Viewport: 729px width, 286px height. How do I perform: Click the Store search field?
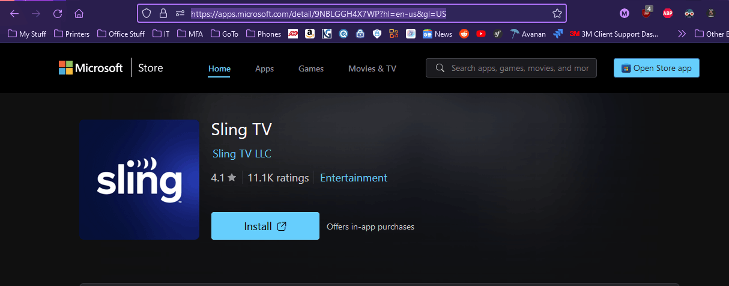tap(512, 68)
